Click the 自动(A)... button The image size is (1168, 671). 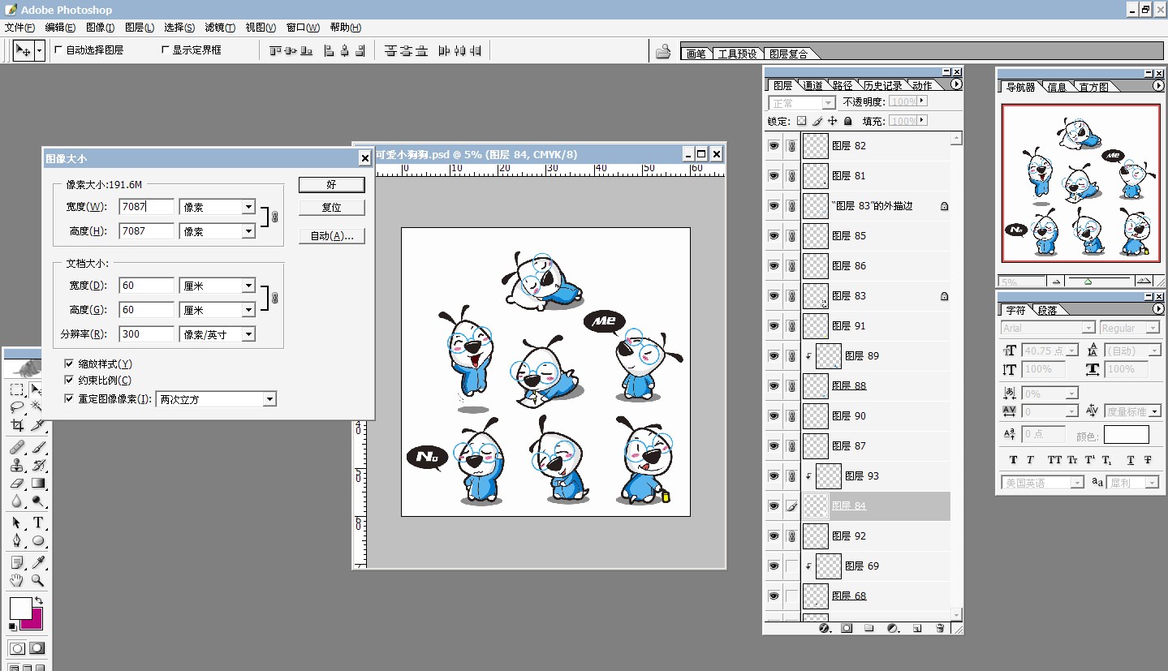331,236
